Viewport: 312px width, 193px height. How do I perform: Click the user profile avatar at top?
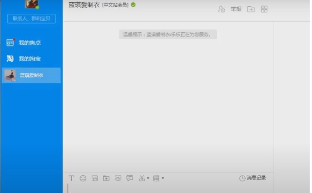tap(32, 4)
